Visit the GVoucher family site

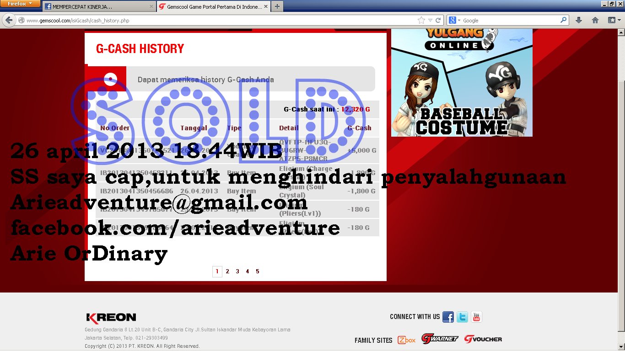coord(483,339)
